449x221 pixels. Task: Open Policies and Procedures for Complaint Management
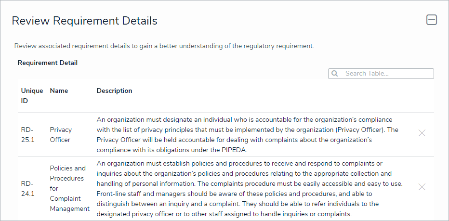[x=69, y=188]
